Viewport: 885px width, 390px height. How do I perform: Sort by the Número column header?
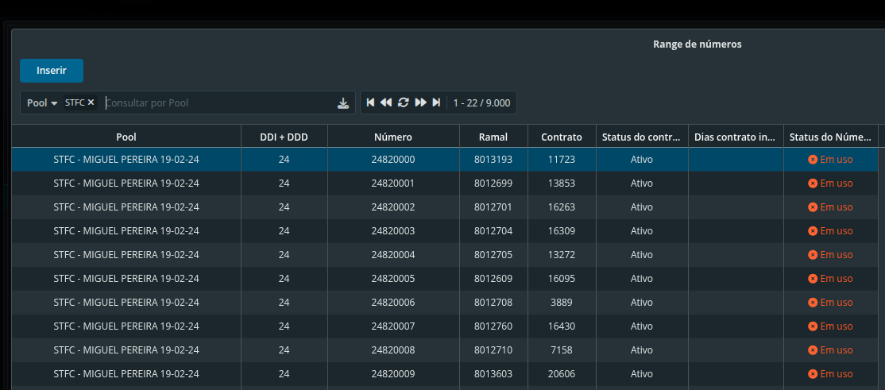pyautogui.click(x=393, y=137)
